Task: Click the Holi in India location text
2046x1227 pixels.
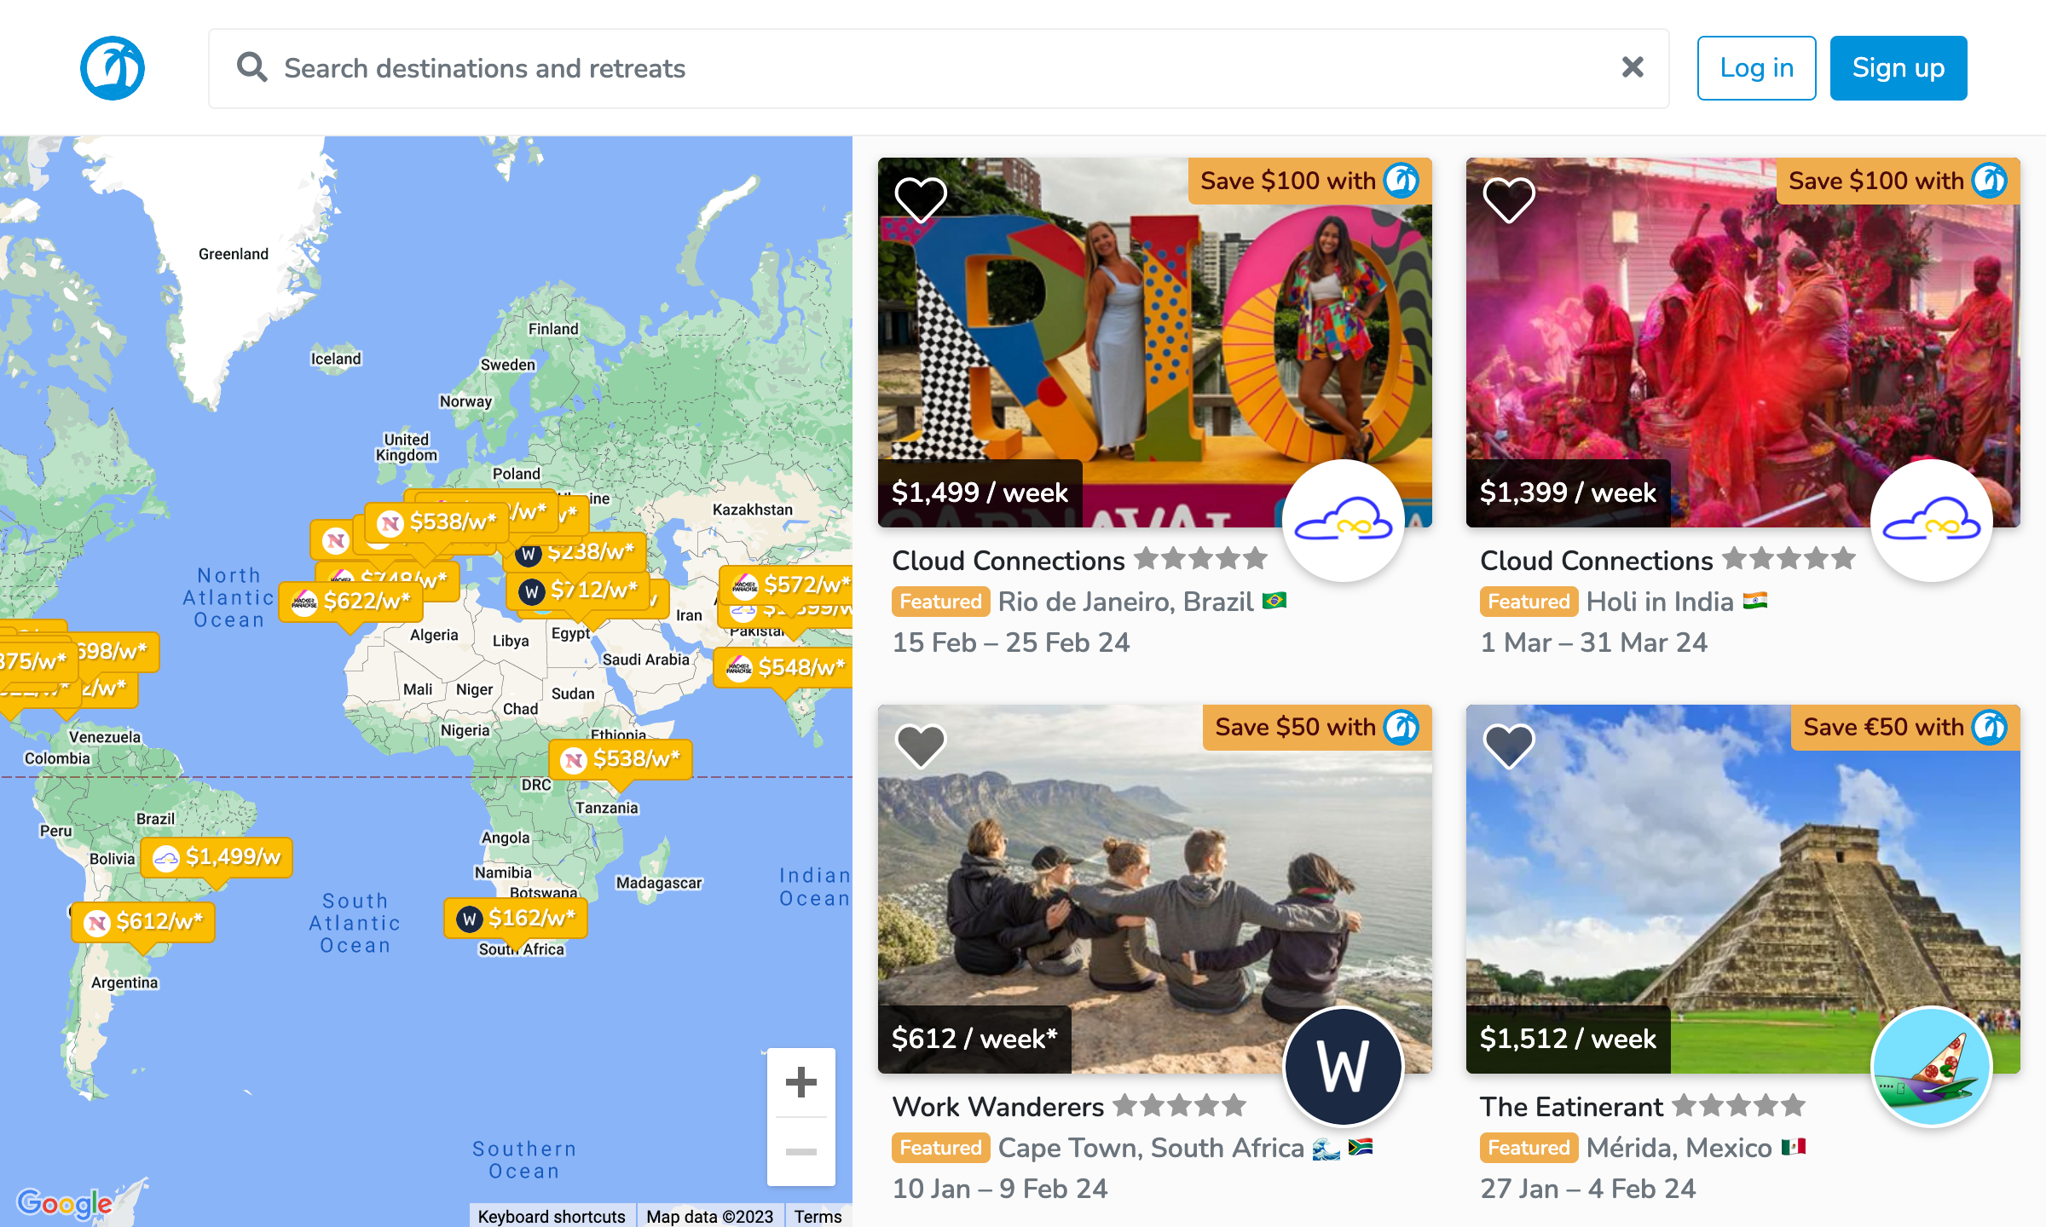Action: tap(1660, 602)
